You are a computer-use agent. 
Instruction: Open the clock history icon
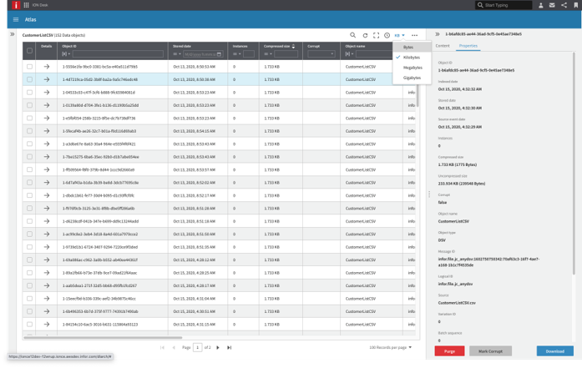coord(387,36)
